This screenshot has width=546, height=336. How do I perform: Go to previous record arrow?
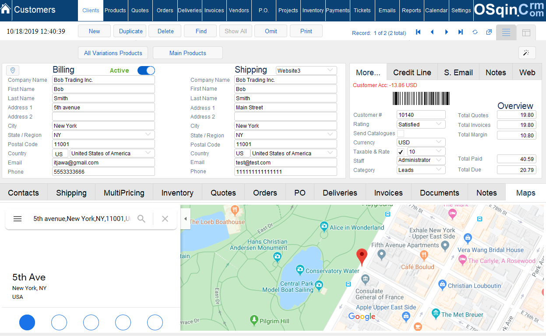pos(432,32)
